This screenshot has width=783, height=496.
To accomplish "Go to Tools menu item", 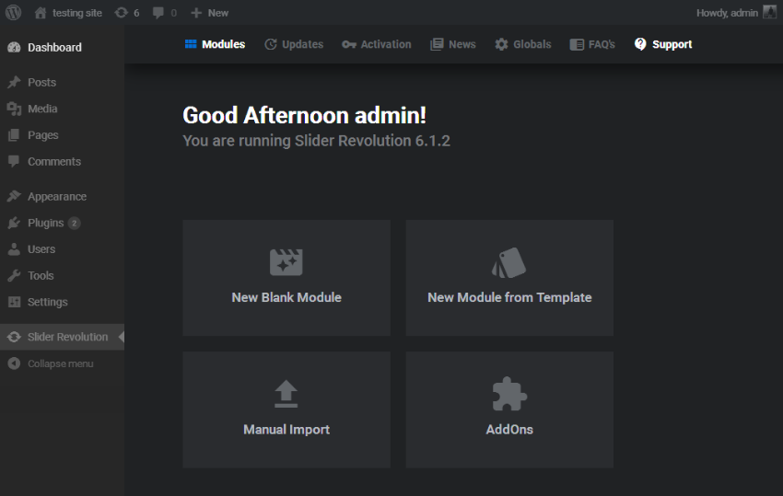I will pyautogui.click(x=41, y=275).
